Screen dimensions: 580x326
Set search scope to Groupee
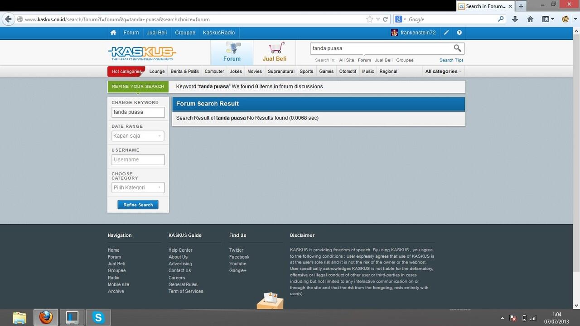pyautogui.click(x=405, y=60)
